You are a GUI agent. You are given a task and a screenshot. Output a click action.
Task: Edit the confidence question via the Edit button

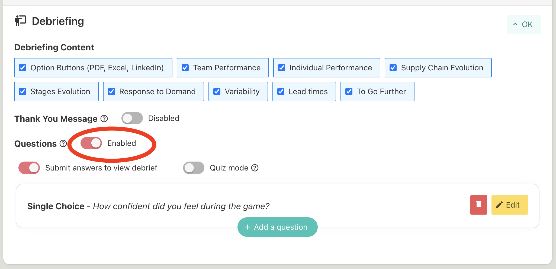pyautogui.click(x=510, y=205)
